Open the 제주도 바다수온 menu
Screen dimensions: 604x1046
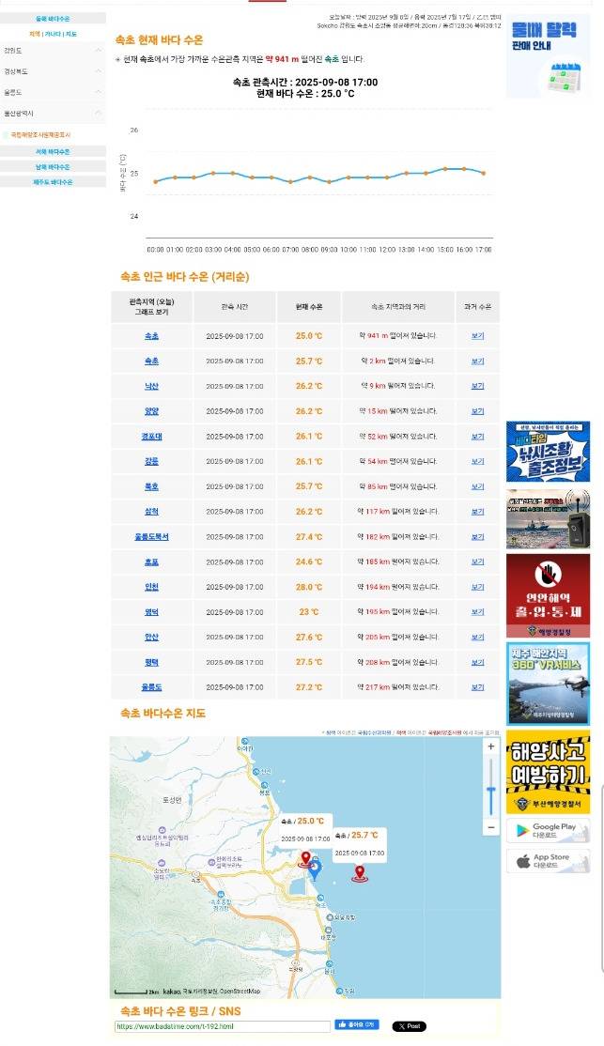pyautogui.click(x=53, y=181)
